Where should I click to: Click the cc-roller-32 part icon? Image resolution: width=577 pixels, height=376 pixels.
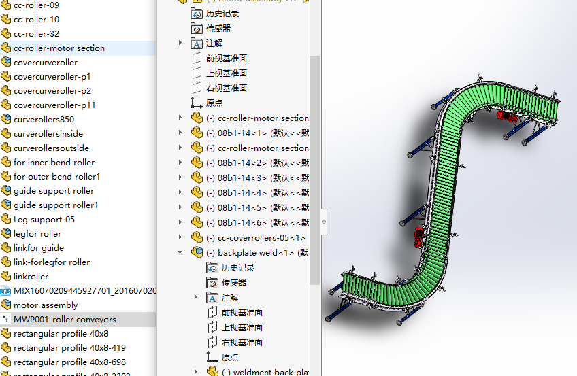click(6, 33)
